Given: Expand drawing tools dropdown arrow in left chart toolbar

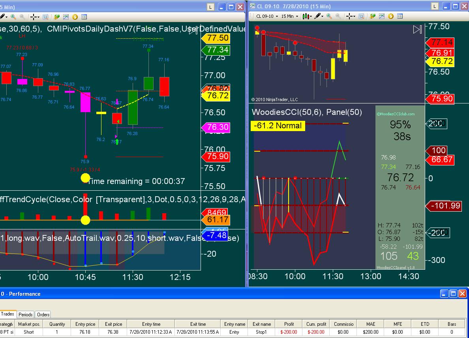Looking at the screenshot, I should point(7,17).
